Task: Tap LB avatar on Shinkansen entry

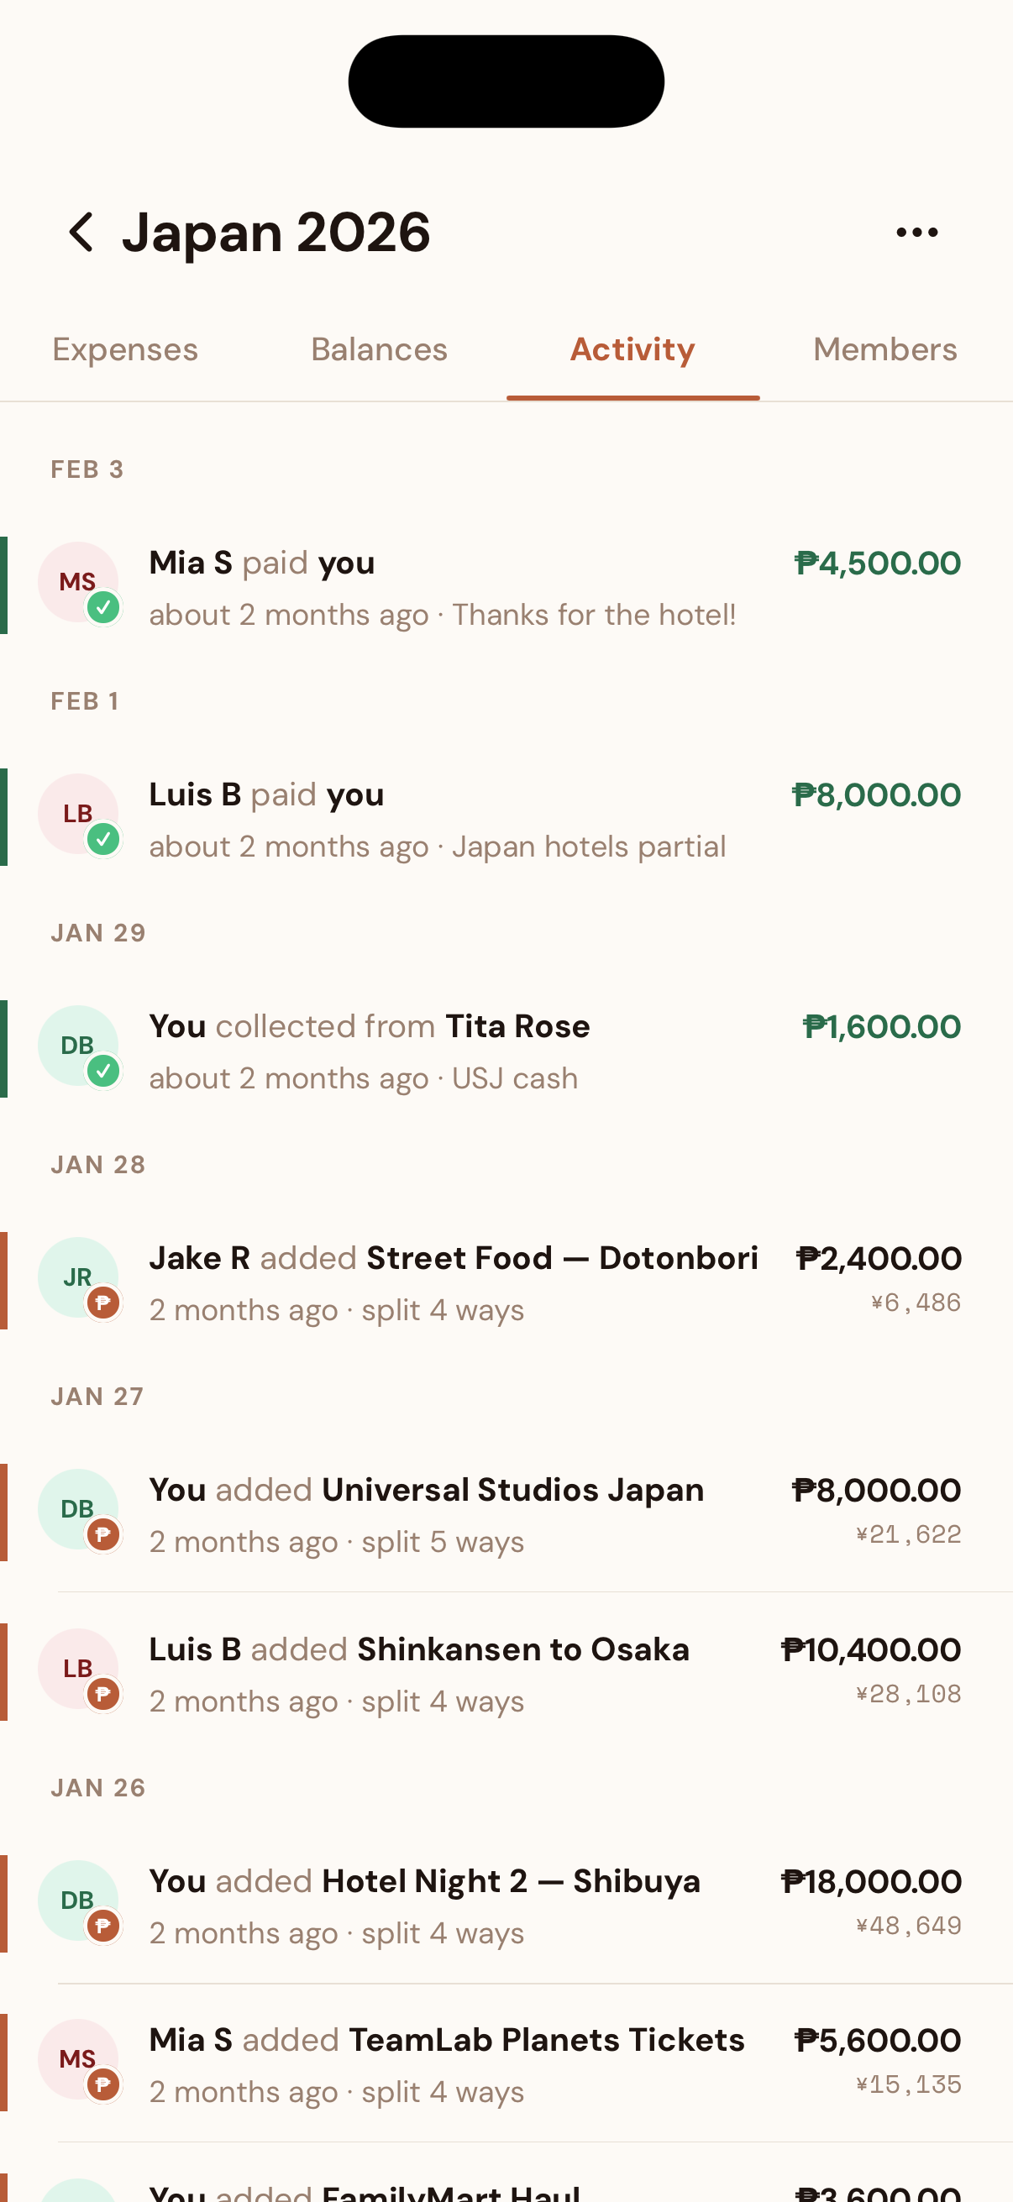Action: pos(78,1668)
